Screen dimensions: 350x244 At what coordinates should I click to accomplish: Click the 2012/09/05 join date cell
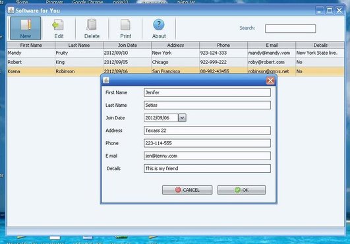pyautogui.click(x=127, y=62)
